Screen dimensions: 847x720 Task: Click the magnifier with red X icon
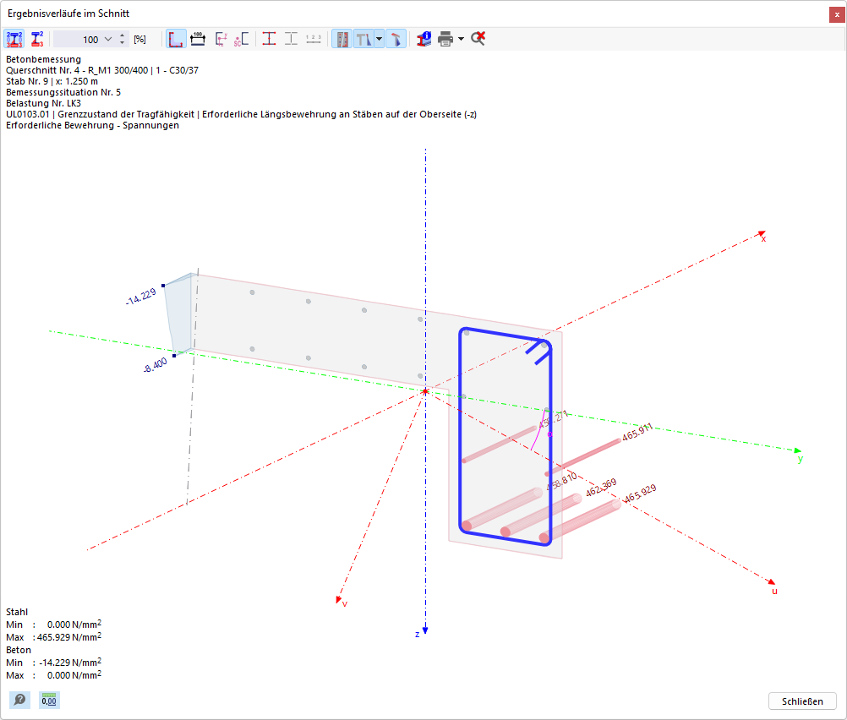coord(478,39)
